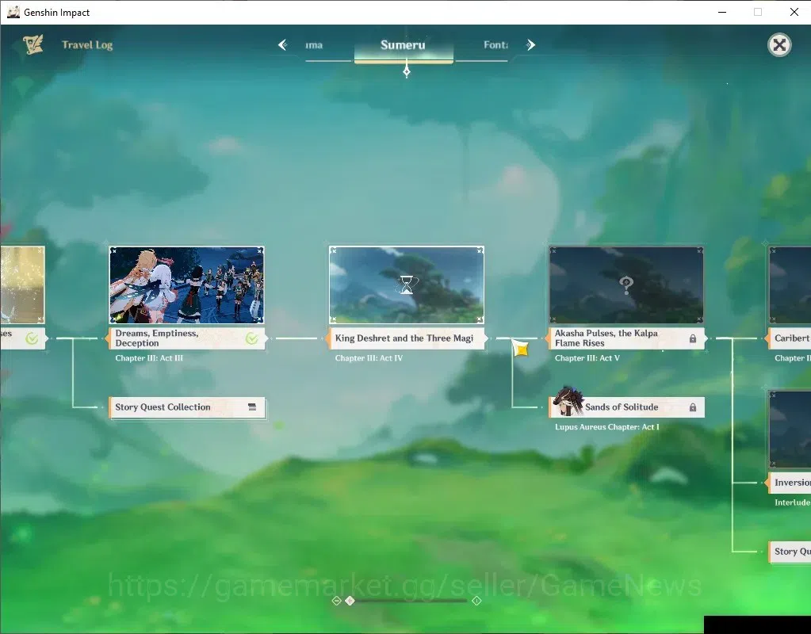Click the Travel Log scroll icon

click(x=33, y=45)
